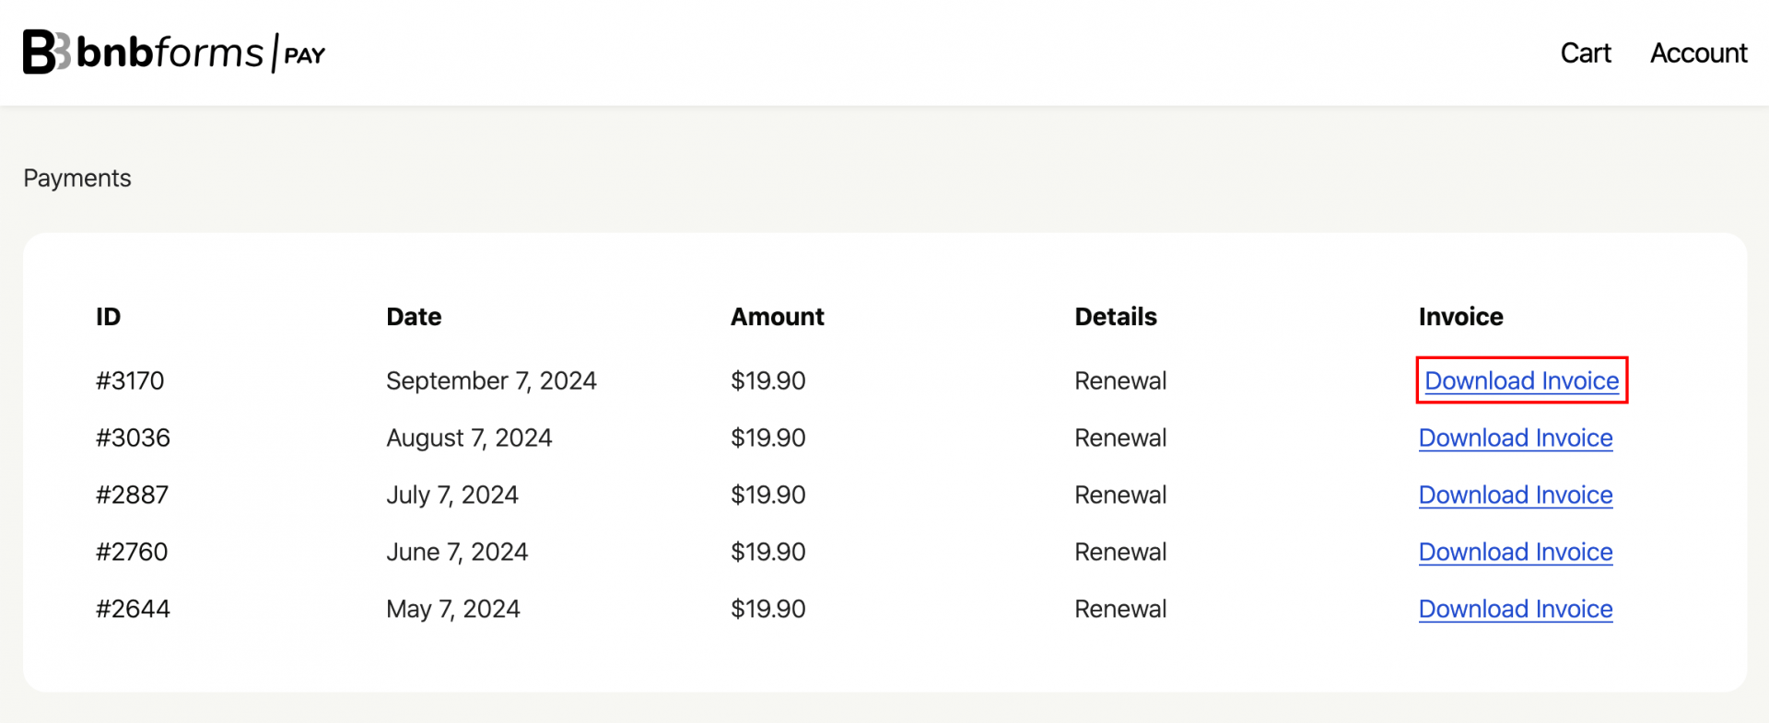1769x723 pixels.
Task: Click the Details column header
Action: click(x=1115, y=316)
